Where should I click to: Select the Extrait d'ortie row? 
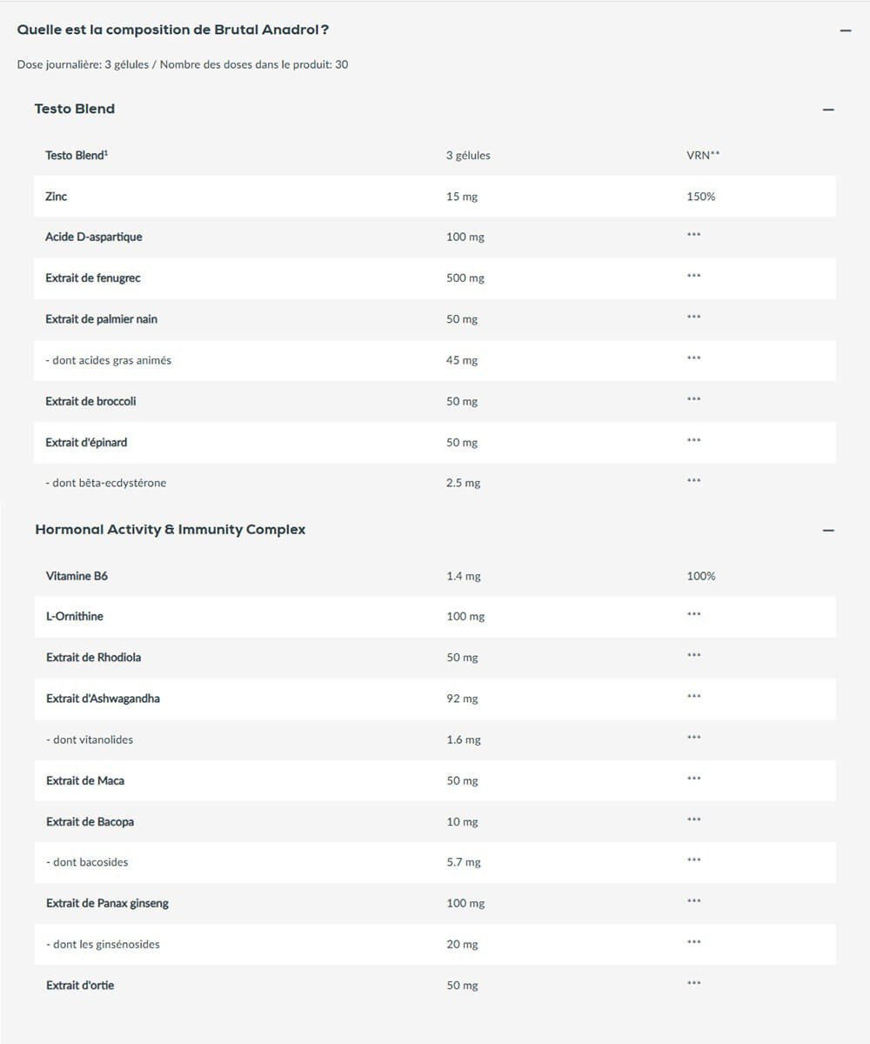[x=80, y=985]
